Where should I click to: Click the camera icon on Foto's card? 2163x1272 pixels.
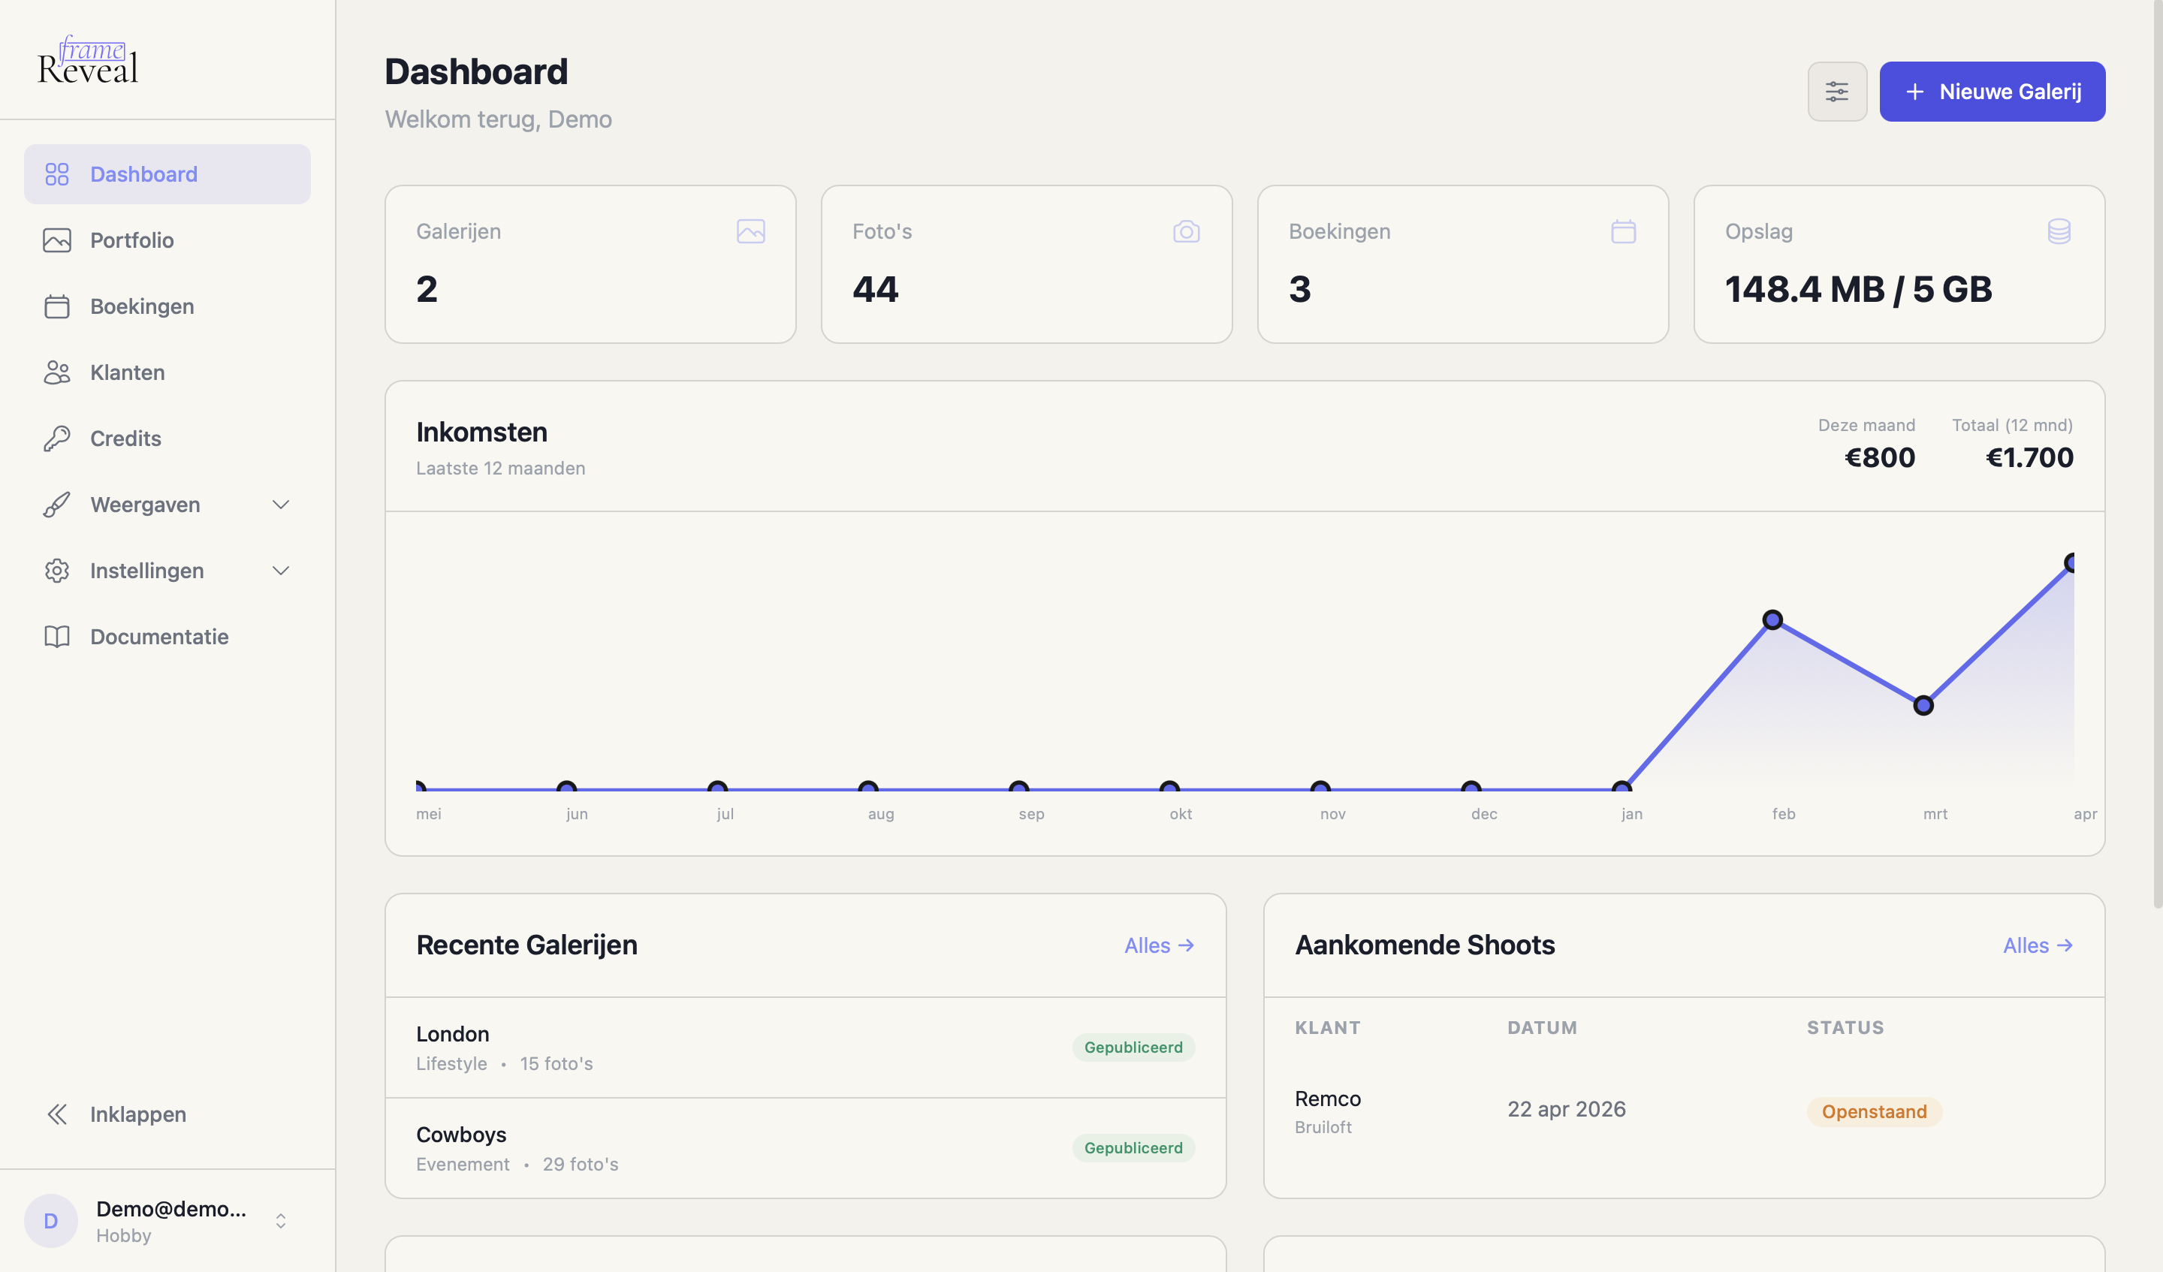coord(1186,232)
